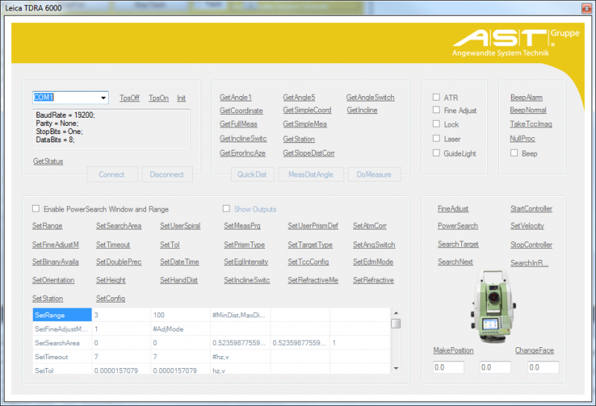The image size is (596, 406).
Task: Toggle the Beep checkbox
Action: (514, 153)
